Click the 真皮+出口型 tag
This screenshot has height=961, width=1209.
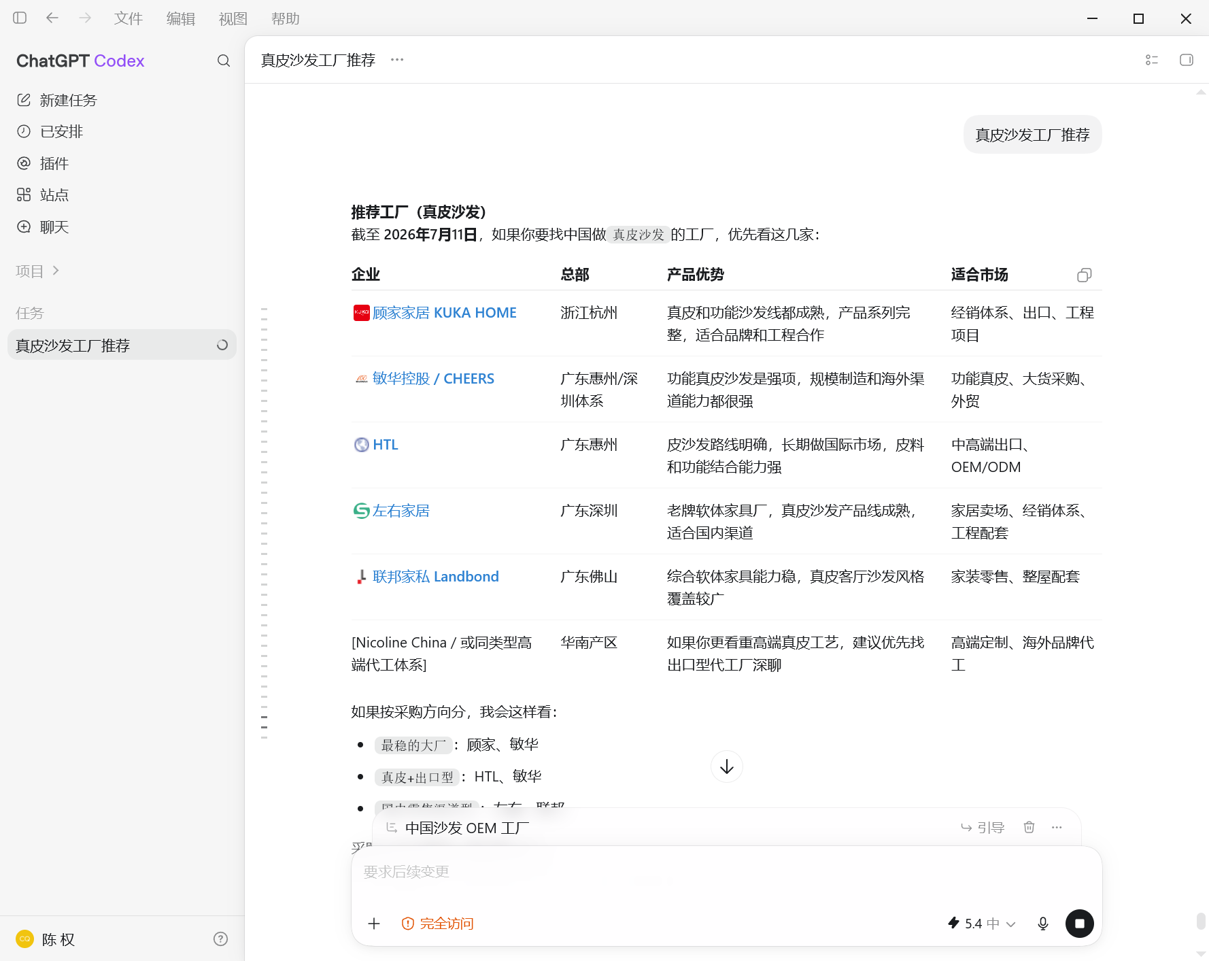click(418, 777)
